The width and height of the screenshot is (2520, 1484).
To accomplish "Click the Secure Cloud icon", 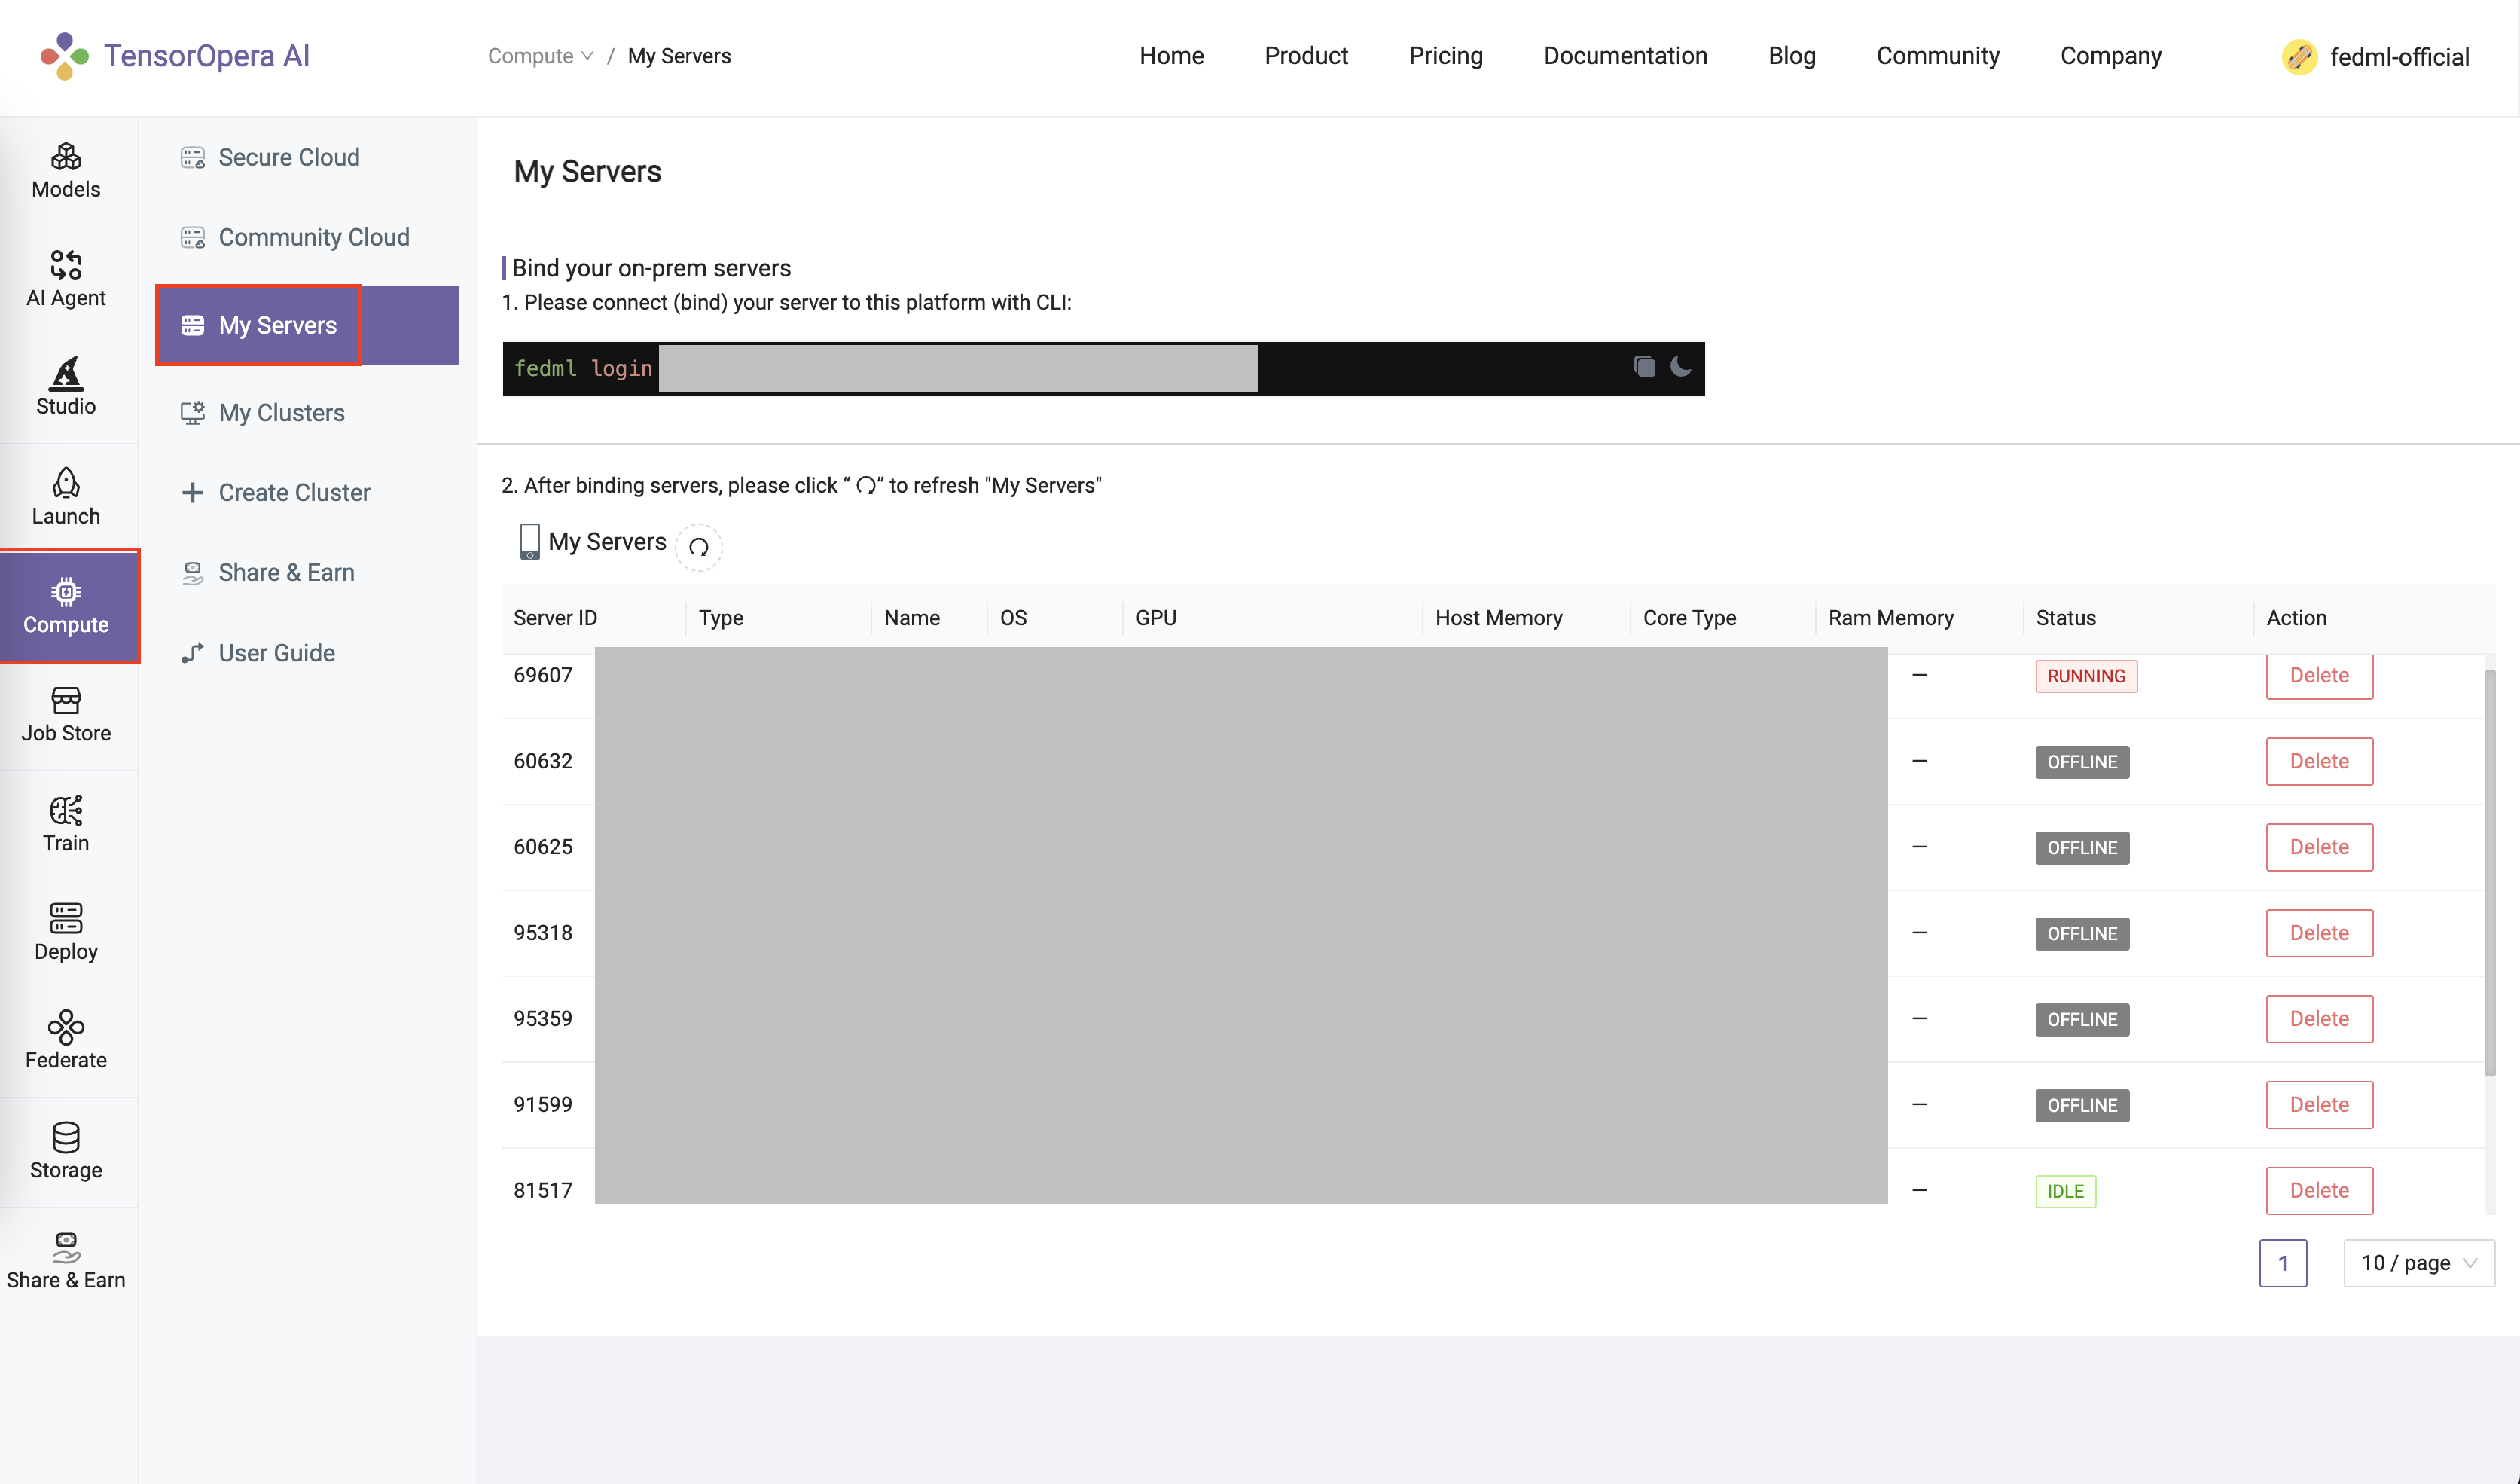I will (192, 158).
